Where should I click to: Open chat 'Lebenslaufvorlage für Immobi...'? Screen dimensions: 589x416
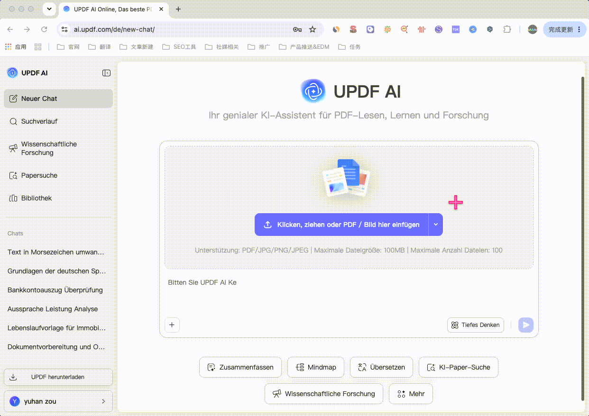pos(57,328)
